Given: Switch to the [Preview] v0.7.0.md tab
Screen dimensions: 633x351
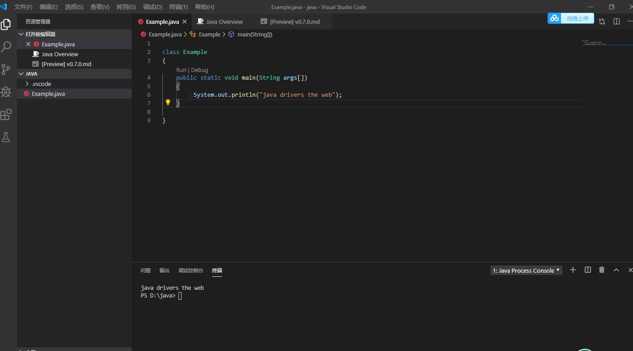Looking at the screenshot, I should pyautogui.click(x=294, y=22).
